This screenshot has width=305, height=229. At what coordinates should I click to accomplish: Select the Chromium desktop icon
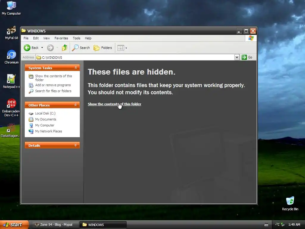click(x=12, y=57)
